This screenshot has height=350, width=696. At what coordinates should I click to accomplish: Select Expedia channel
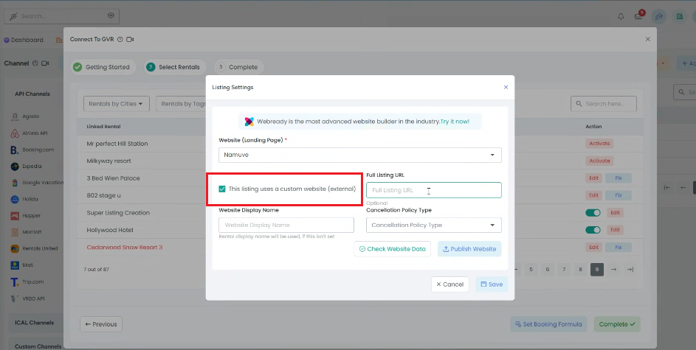[26, 167]
